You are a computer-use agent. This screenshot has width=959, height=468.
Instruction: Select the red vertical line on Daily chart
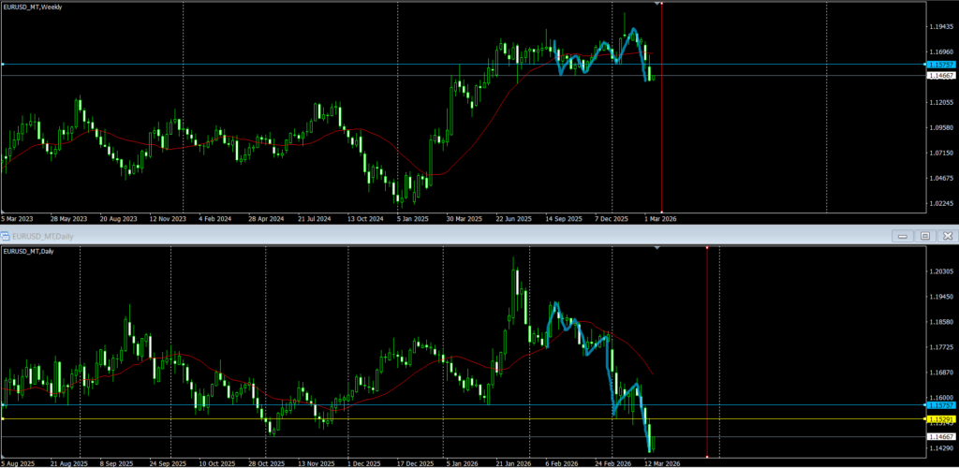click(x=706, y=356)
